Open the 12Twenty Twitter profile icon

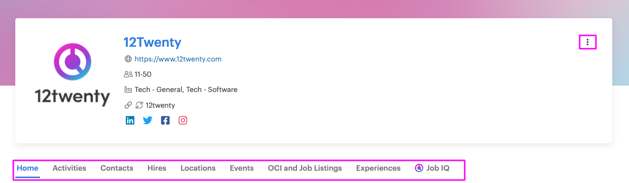pos(148,121)
